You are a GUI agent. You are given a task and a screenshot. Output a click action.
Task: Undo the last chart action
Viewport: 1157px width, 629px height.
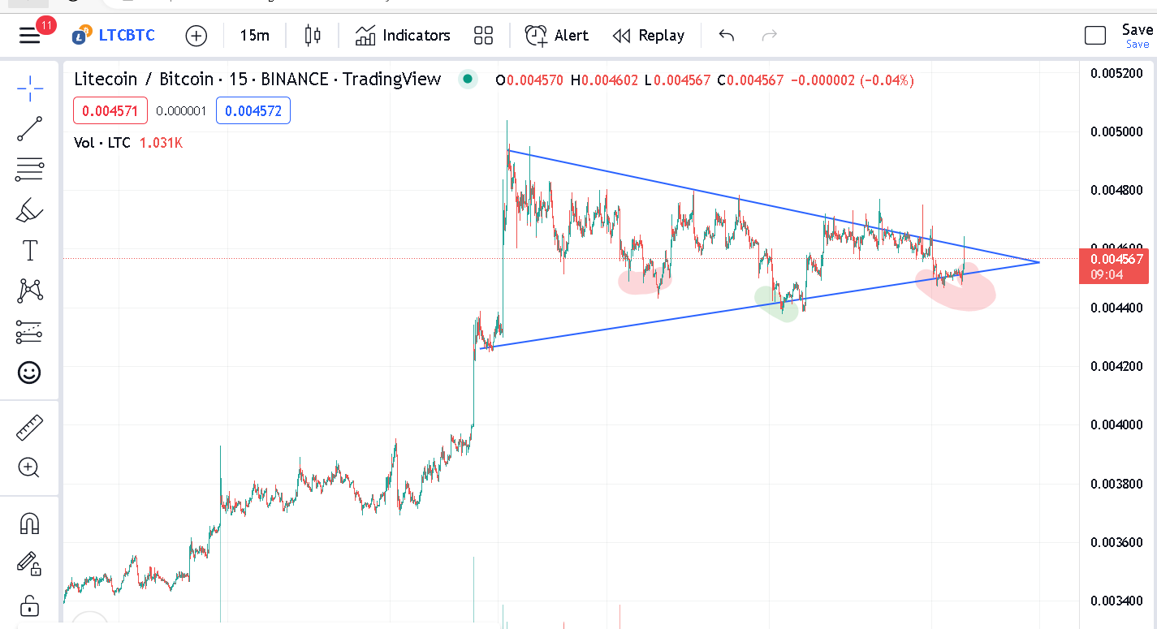pos(727,35)
